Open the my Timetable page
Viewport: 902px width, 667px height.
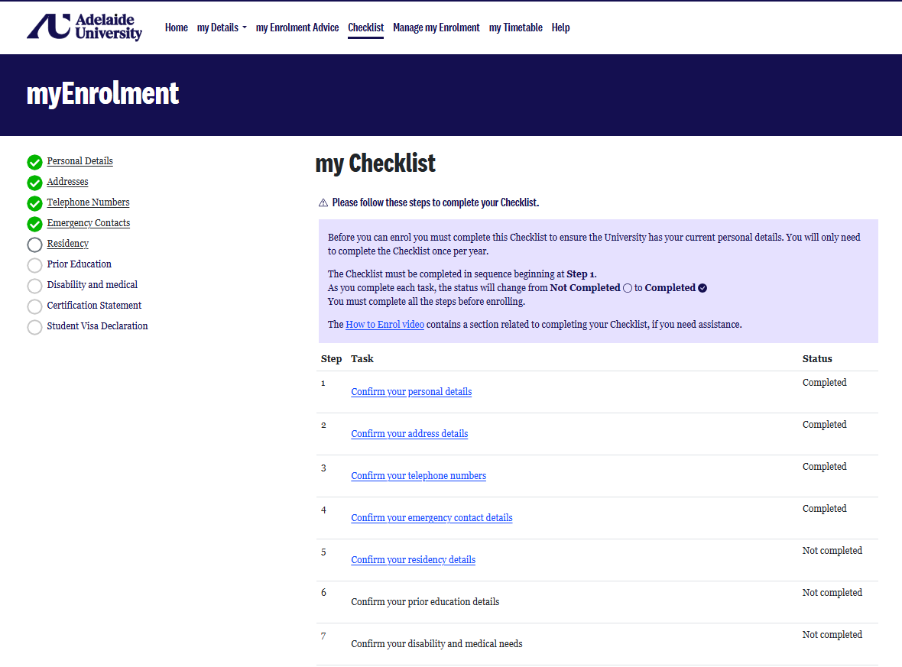(x=515, y=28)
